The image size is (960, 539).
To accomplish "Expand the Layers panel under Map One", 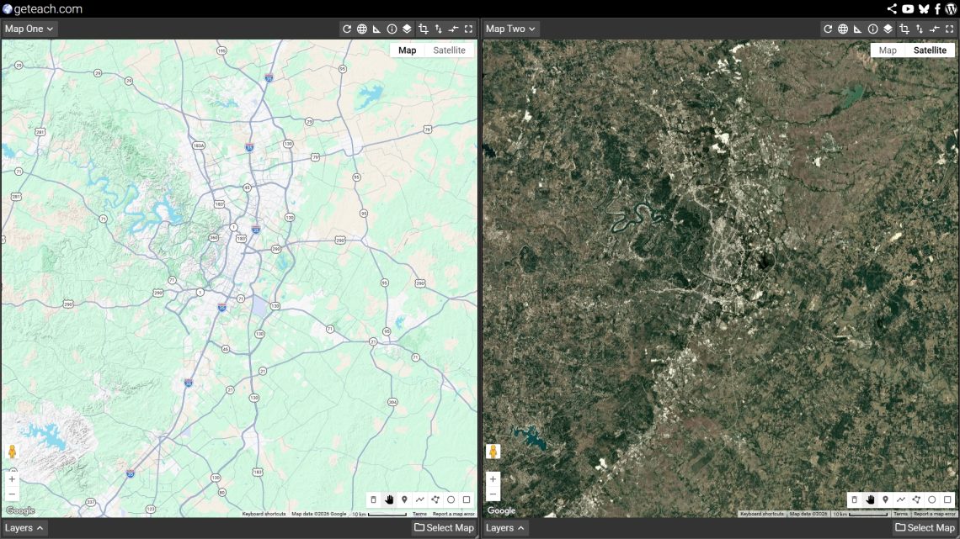I will click(24, 528).
